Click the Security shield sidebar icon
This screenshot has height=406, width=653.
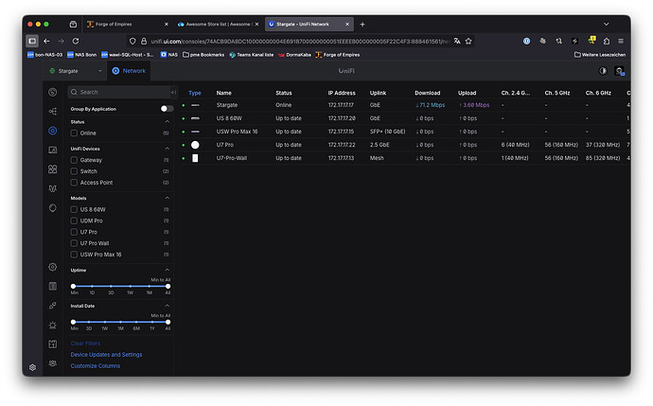pos(52,207)
